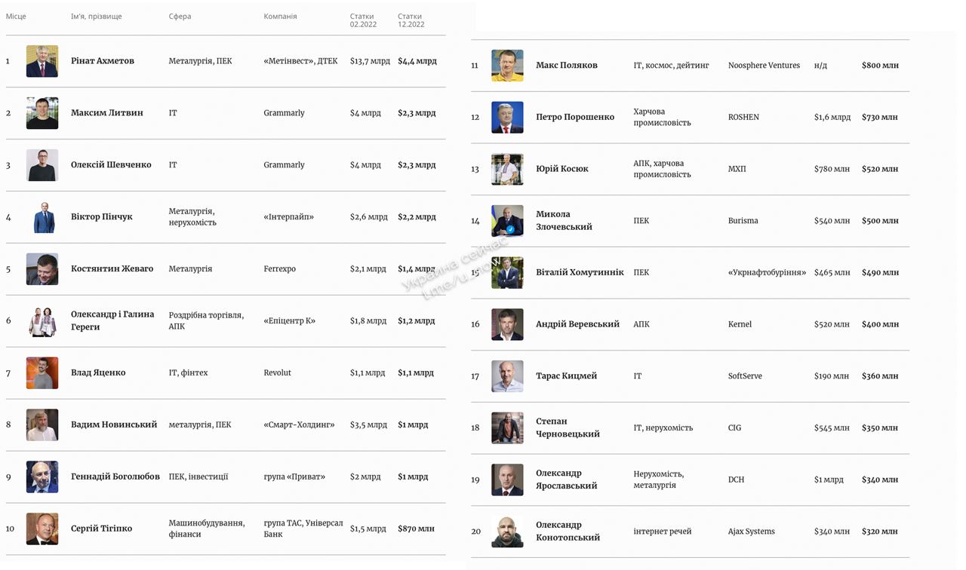The image size is (966, 570).
Task: Click the 'Компанія' column header
Action: click(x=280, y=17)
